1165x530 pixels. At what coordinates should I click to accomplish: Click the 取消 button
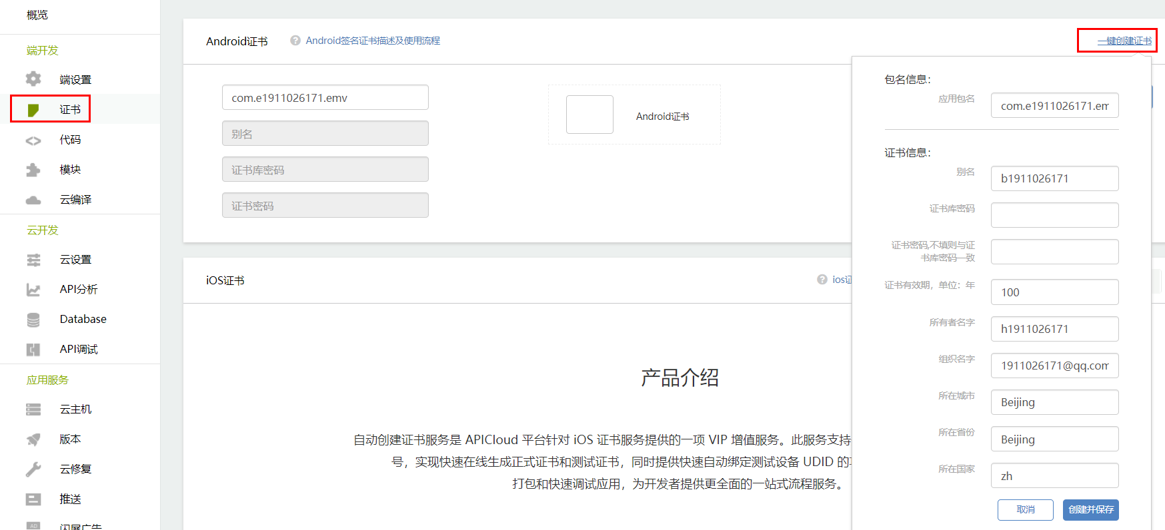coord(1026,510)
